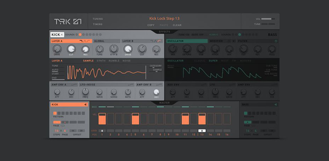
Task: Switch Bass oscillator to SUPER mode
Action: tap(213, 61)
